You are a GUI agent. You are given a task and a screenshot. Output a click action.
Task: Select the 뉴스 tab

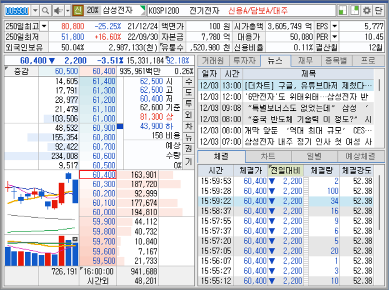pyautogui.click(x=275, y=61)
